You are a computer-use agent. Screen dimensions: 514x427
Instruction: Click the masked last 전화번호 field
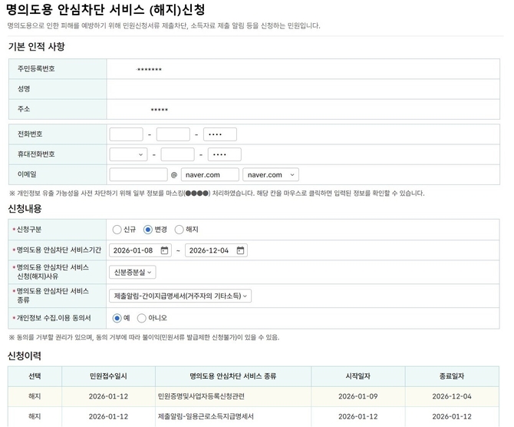point(220,134)
